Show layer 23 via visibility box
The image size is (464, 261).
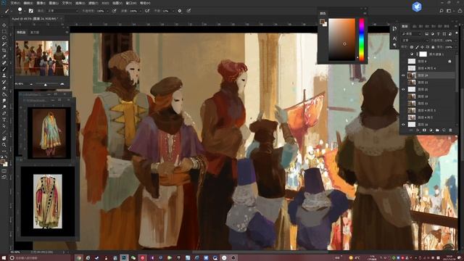coord(403,82)
